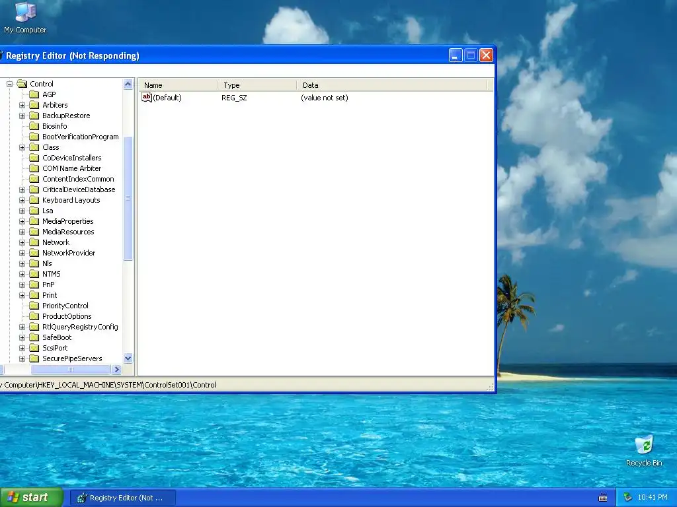Select the Class key label

(x=50, y=147)
